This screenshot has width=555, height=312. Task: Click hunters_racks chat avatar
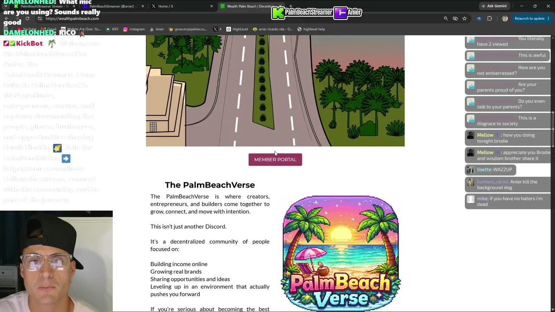point(470,183)
